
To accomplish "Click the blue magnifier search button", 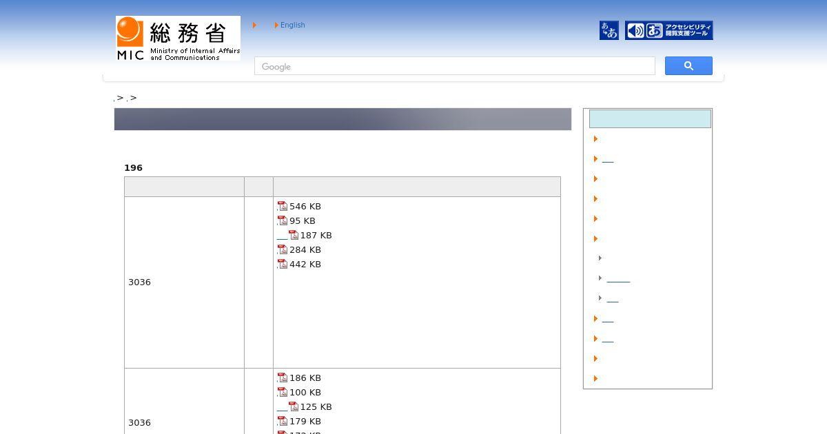I will pos(688,66).
